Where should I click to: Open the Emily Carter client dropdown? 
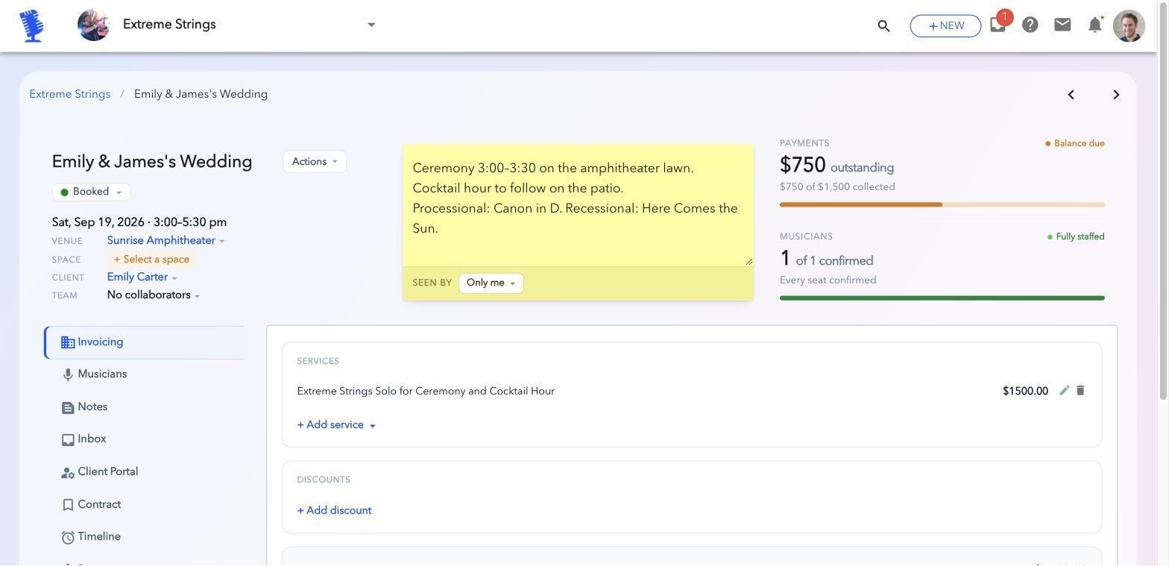pos(142,277)
